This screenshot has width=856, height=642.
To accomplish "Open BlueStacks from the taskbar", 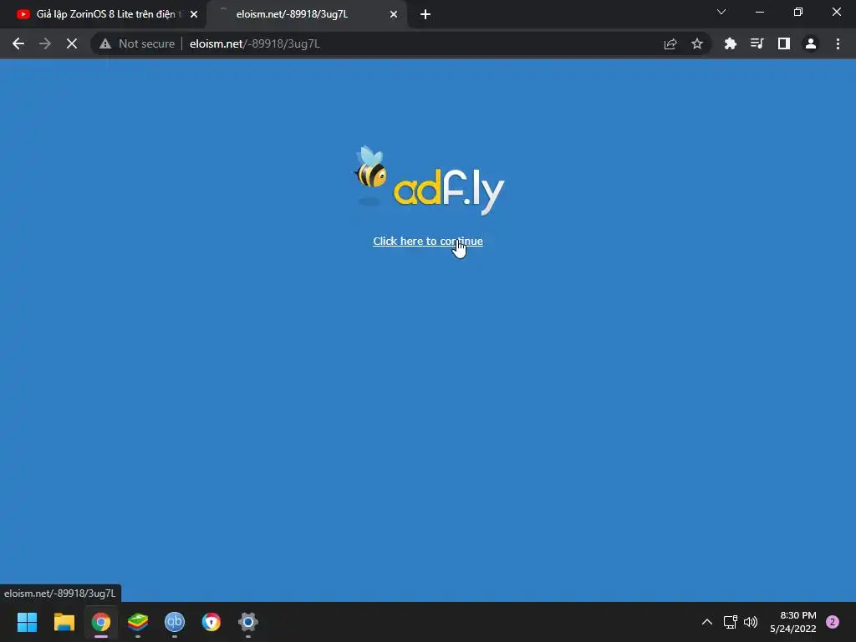I will pos(138,622).
